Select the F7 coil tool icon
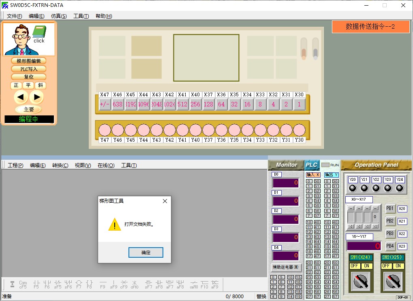Viewport: 413px width, 301px height. [x=79, y=284]
